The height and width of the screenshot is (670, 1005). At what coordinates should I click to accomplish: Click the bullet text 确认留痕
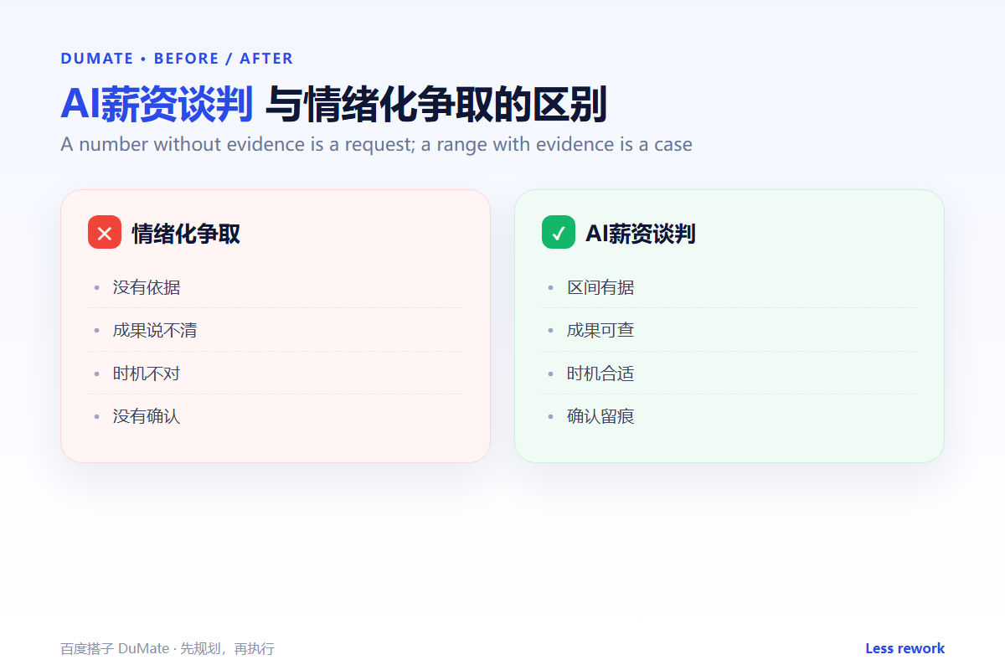click(600, 415)
